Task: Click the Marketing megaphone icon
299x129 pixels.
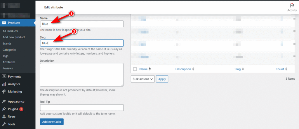Action: [x=4, y=92]
